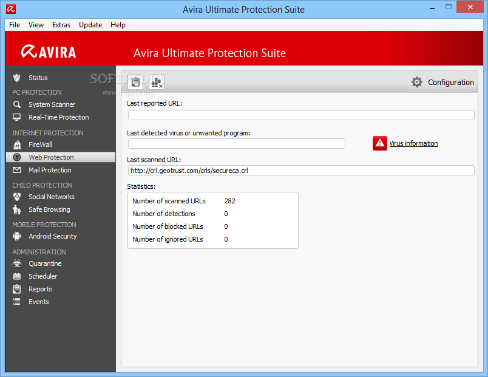This screenshot has width=488, height=377.
Task: Select Web Protection in the sidebar
Action: (x=61, y=157)
